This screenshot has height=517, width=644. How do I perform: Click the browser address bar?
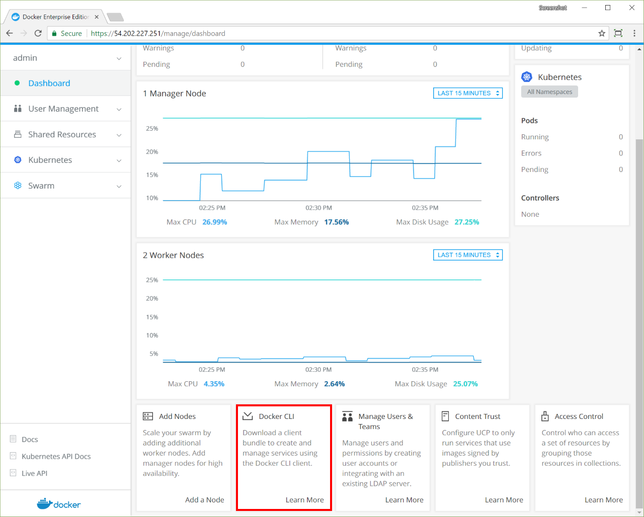[x=342, y=33]
